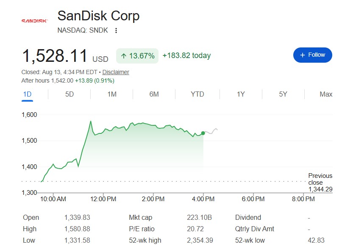Select the 1D time range tab
Viewport: 342px width, 252px height.
[x=27, y=94]
